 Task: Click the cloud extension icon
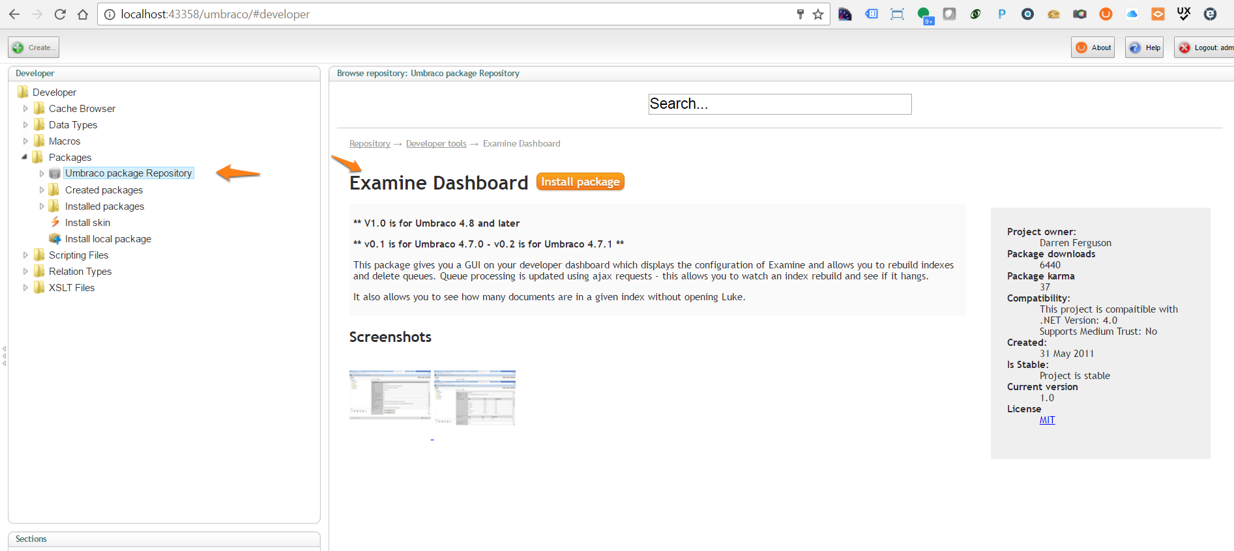tap(1132, 14)
